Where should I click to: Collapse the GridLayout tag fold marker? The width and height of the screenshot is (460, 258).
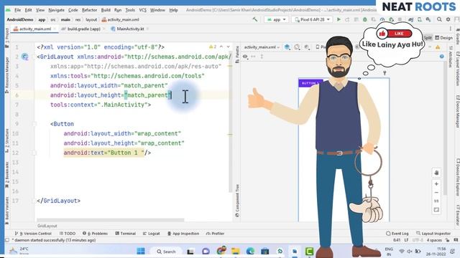pos(34,57)
